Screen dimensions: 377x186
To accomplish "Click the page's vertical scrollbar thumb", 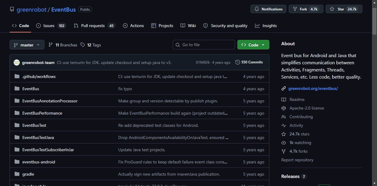I will [x=374, y=21].
